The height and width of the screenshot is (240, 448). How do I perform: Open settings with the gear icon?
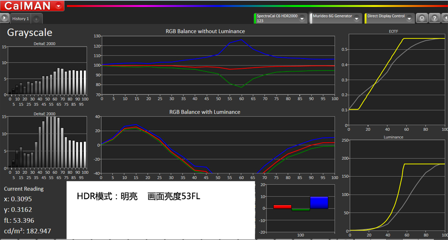pyautogui.click(x=422, y=18)
